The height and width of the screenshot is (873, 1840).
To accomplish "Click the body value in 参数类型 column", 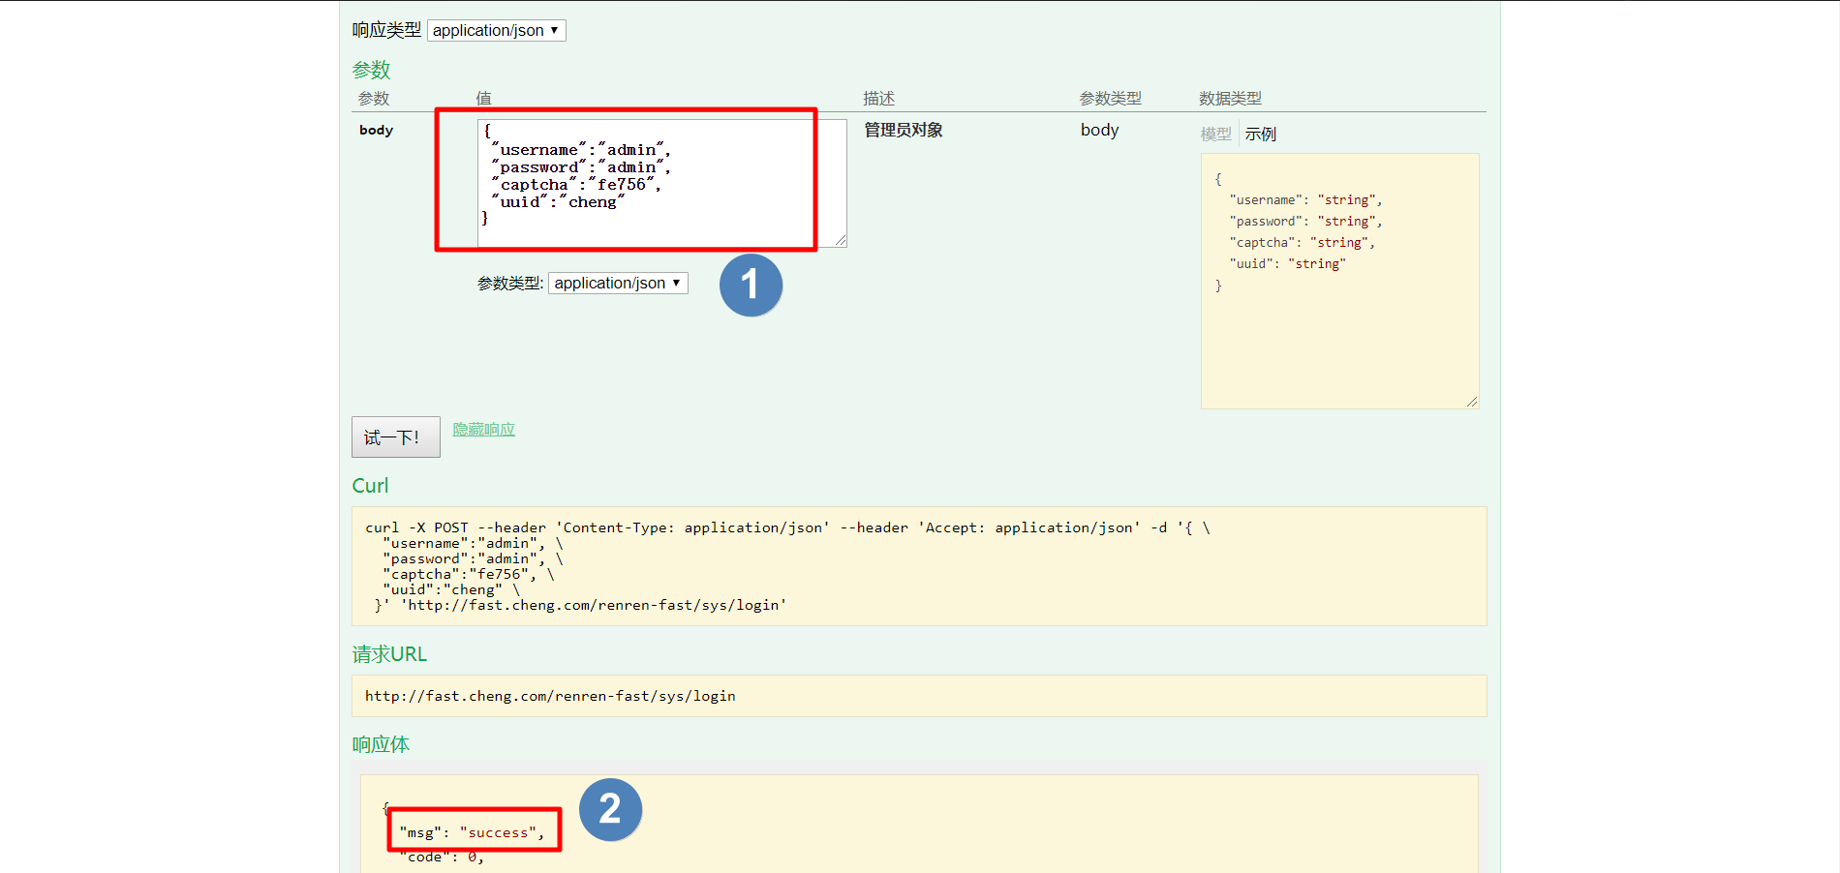I will [x=1099, y=130].
